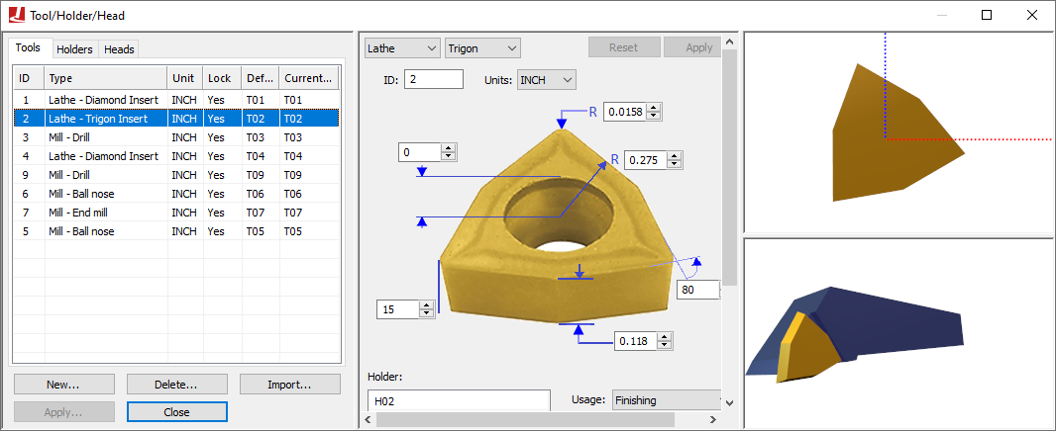This screenshot has height=431, width=1056.
Task: Click the 3D holder assembly preview
Action: coord(898,332)
